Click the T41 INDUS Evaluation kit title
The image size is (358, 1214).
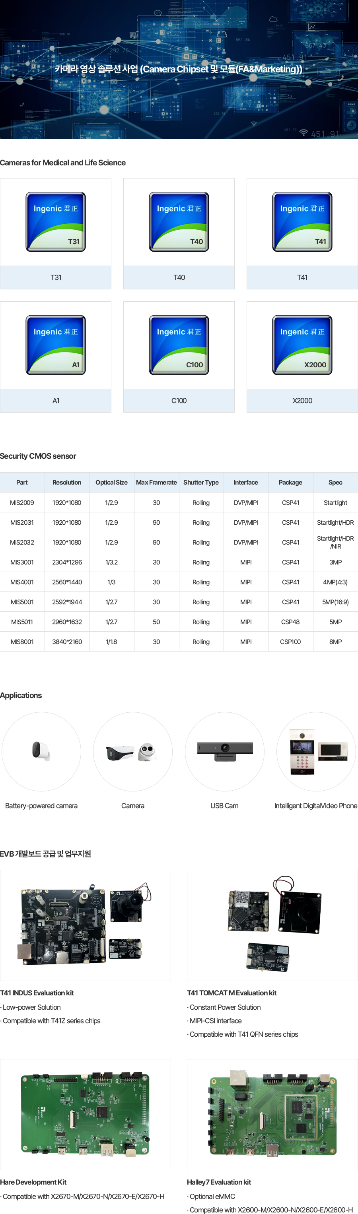[37, 993]
